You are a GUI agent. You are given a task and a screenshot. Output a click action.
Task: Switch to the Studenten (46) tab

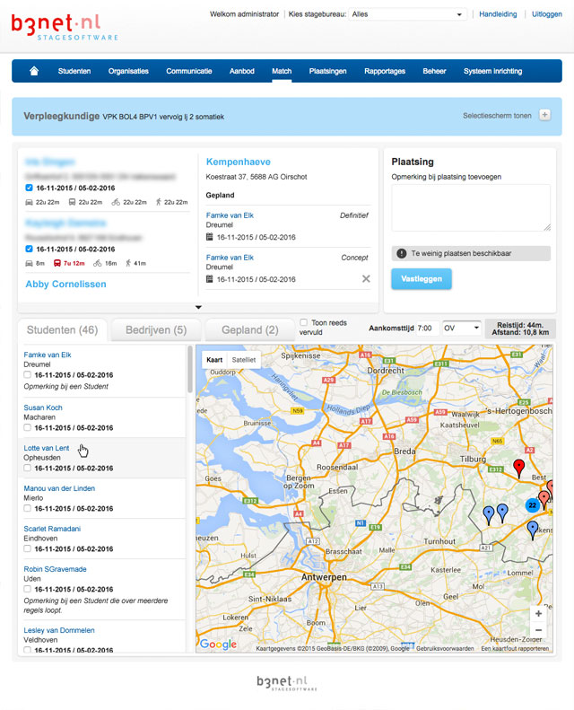pos(63,329)
